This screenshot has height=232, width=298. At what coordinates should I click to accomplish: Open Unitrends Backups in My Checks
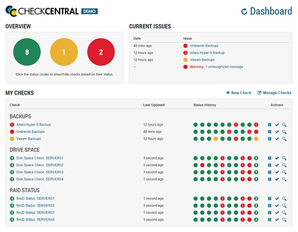click(30, 132)
